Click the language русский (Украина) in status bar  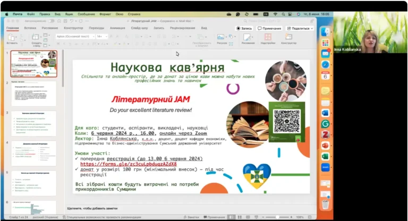click(45, 217)
